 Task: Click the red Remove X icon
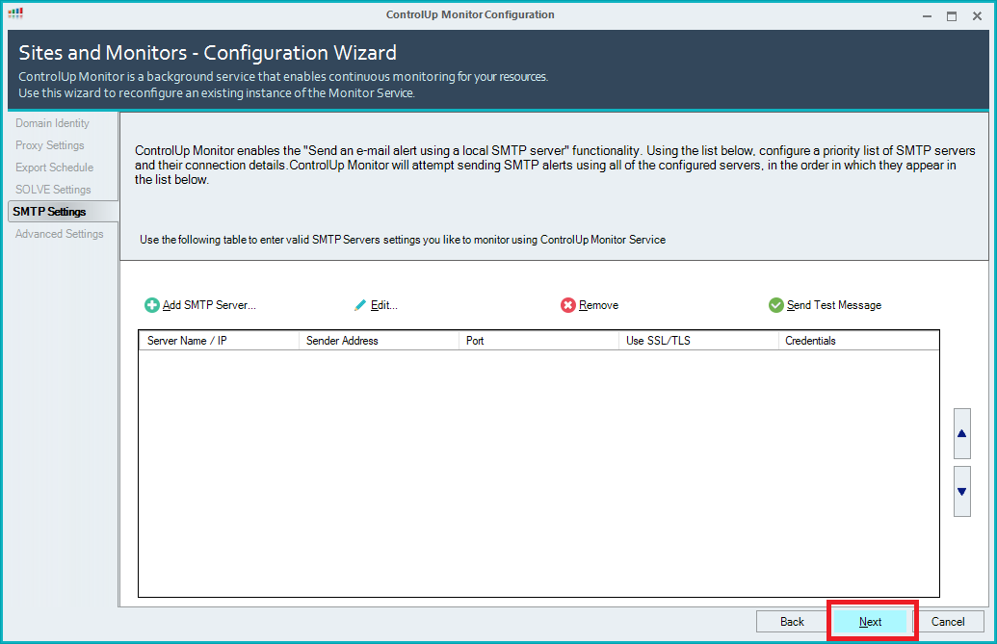point(568,305)
